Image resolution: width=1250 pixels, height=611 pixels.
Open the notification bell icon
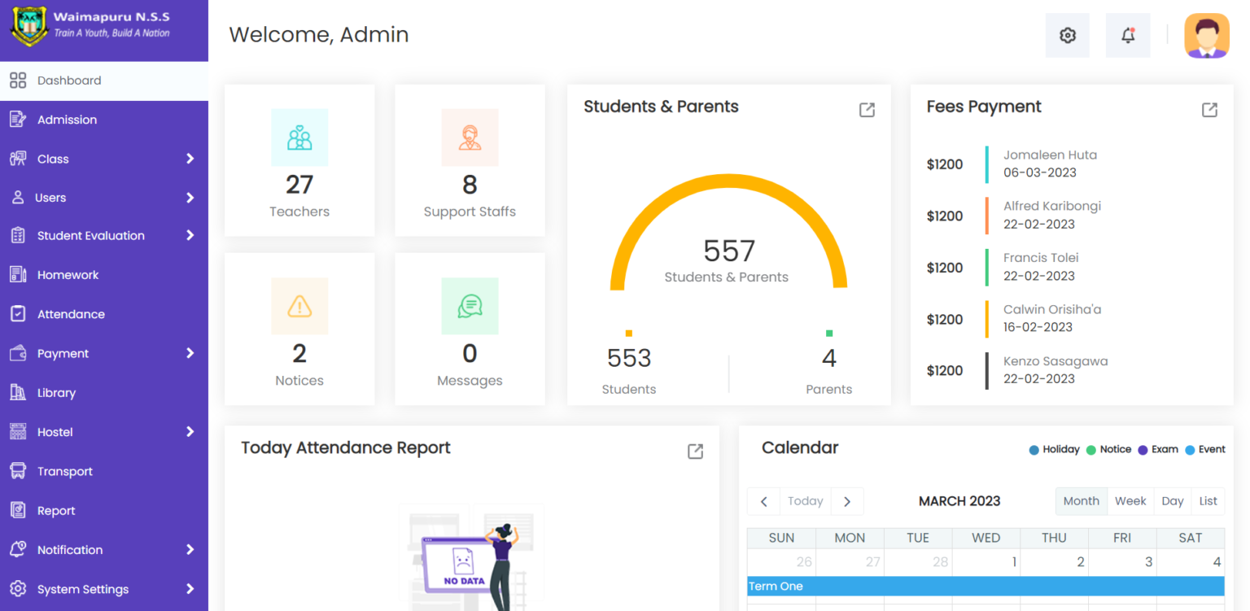(1127, 34)
